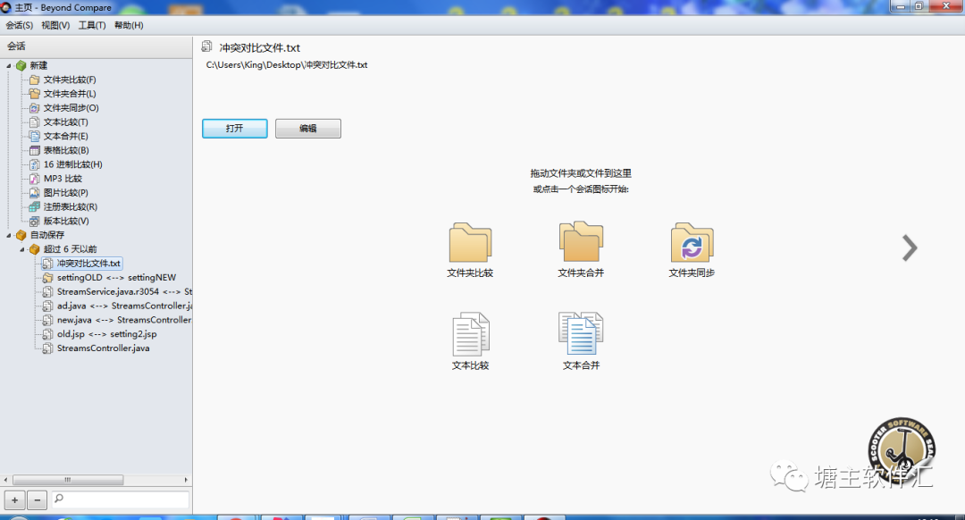Focus the sessions search input field
Viewport: 965px width, 520px height.
tap(120, 499)
